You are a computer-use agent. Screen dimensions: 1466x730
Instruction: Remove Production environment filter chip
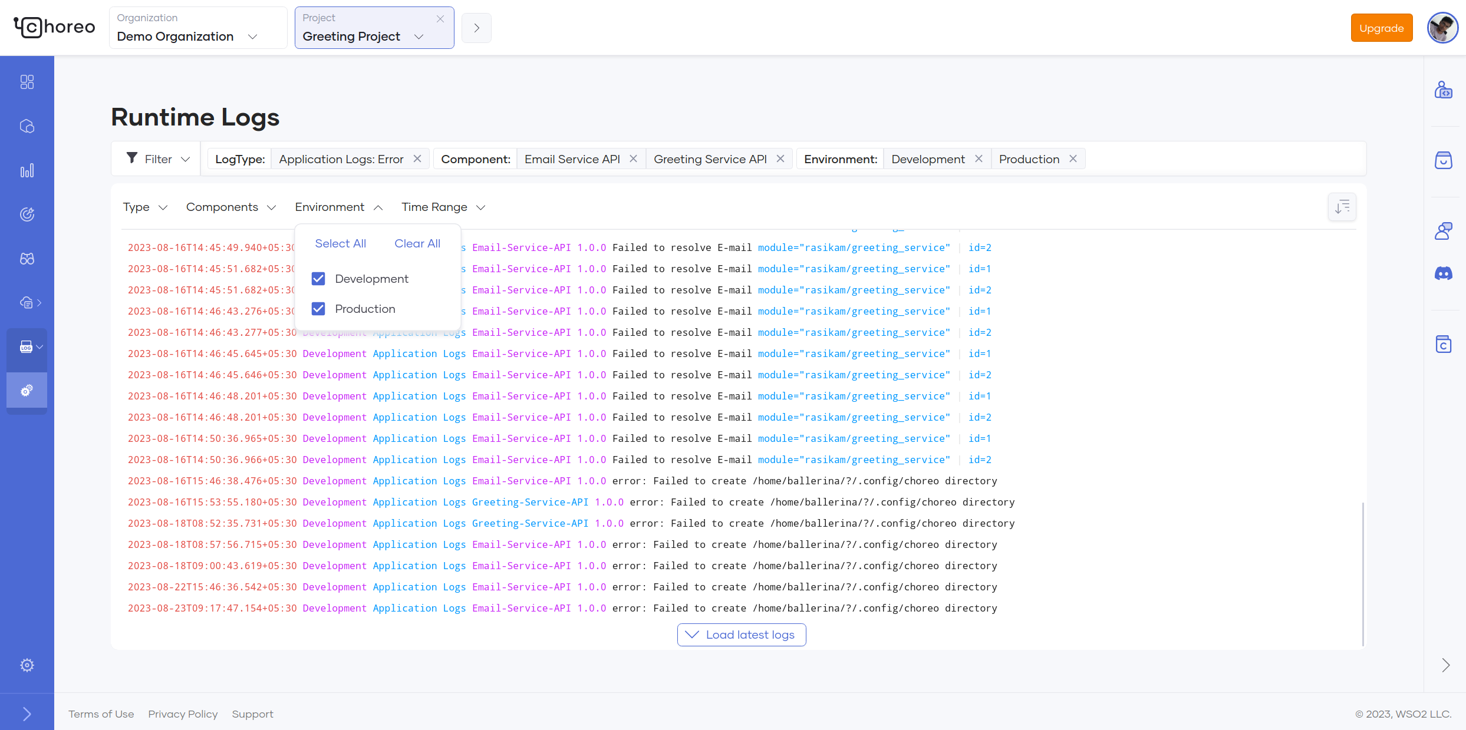tap(1073, 159)
